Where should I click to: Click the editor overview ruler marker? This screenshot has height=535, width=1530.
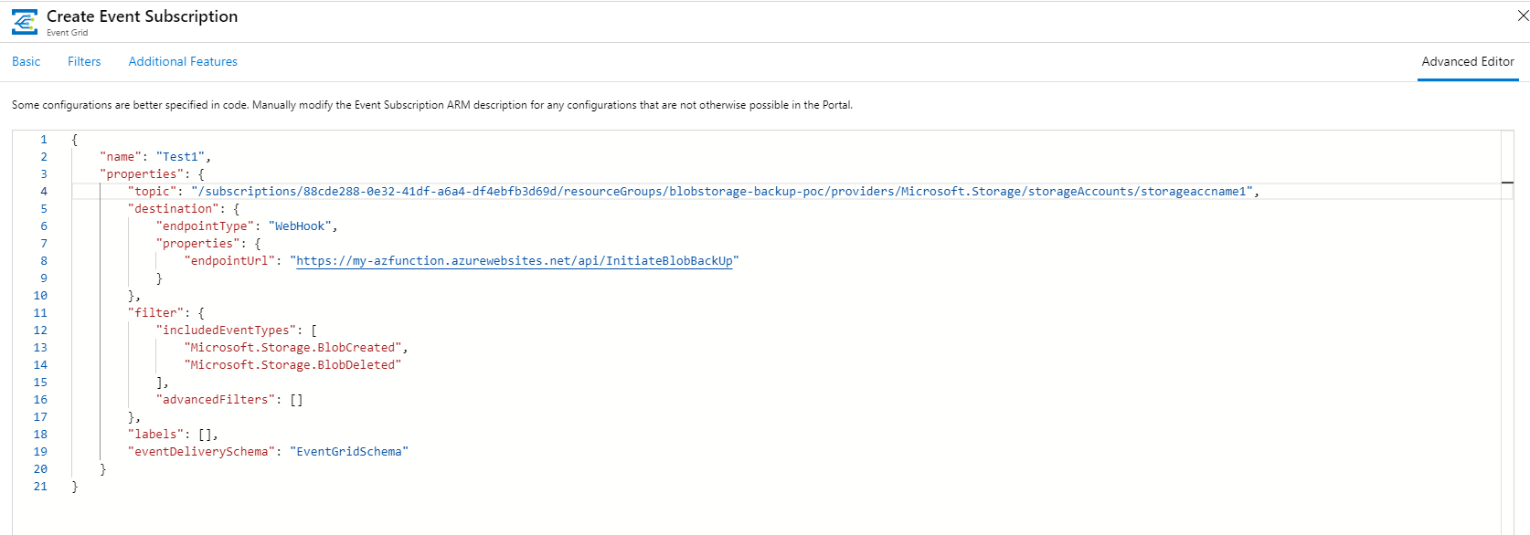pos(1507,183)
